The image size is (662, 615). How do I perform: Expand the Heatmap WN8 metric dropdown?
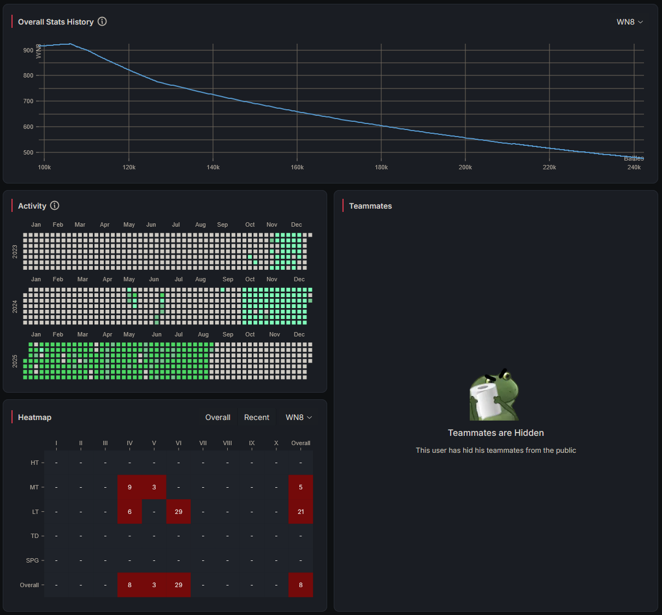pos(299,417)
